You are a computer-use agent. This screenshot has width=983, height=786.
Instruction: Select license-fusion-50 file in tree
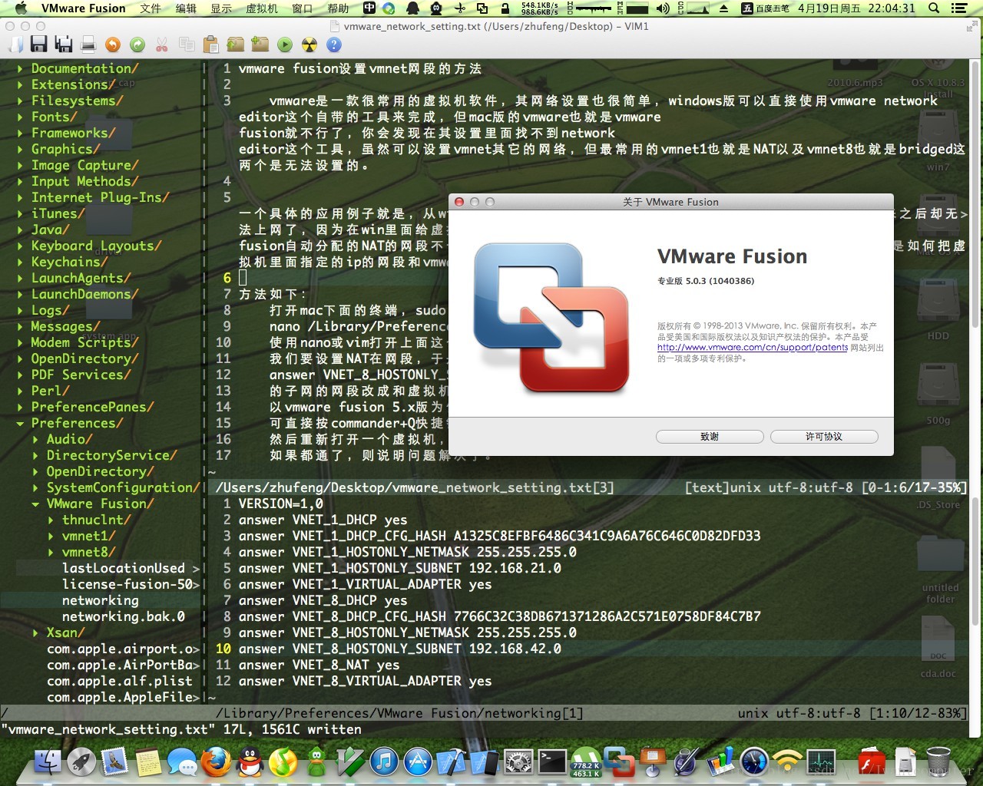click(127, 584)
